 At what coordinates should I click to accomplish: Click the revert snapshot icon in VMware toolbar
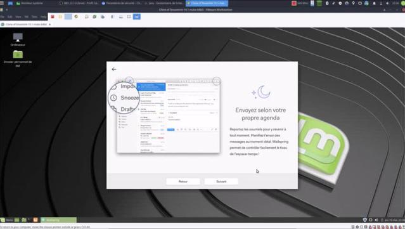tap(94, 16)
